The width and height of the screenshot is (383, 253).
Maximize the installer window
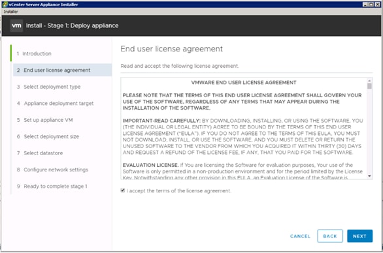pos(371,5)
